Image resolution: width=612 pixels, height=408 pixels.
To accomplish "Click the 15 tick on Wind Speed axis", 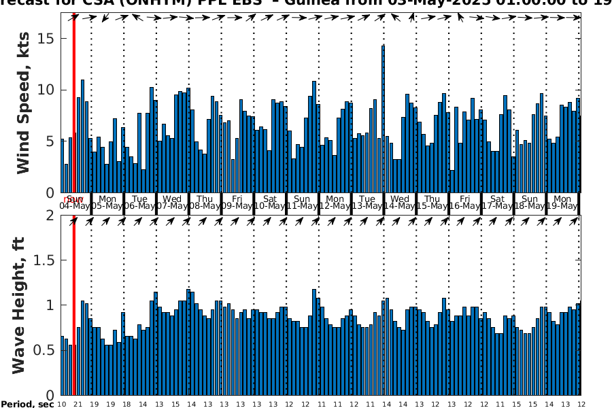I will [x=46, y=39].
